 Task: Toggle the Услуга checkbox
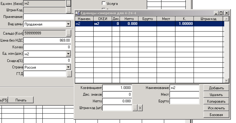point(104,3)
